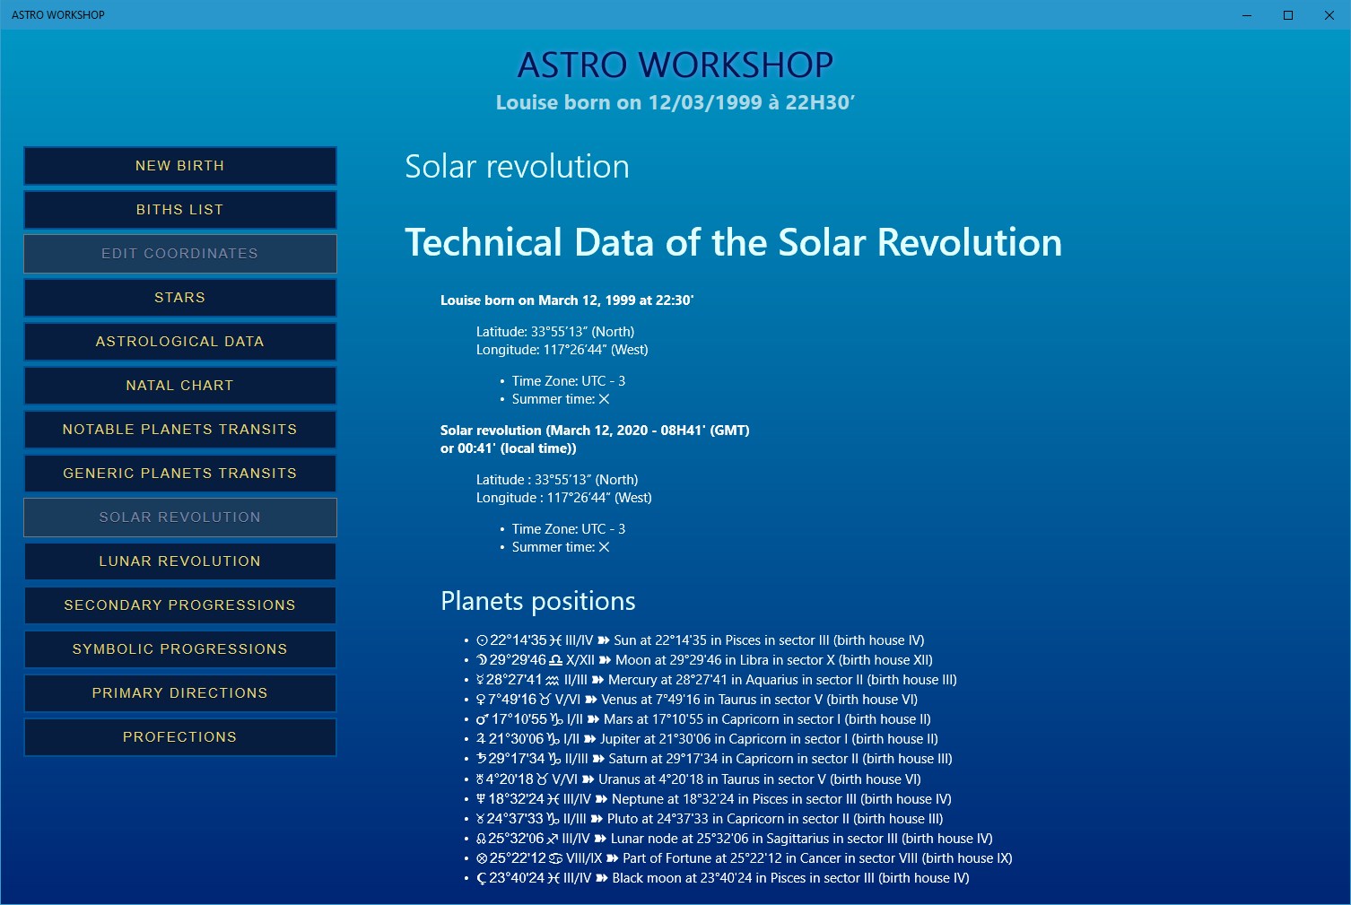Click 'Neptune at 18°32'24 in Pisces' description
Image resolution: width=1351 pixels, height=905 pixels.
pyautogui.click(x=781, y=799)
